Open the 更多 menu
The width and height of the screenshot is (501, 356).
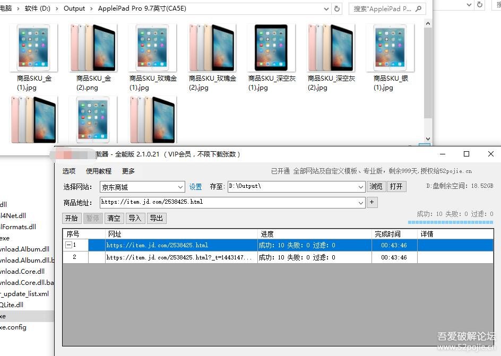128,171
